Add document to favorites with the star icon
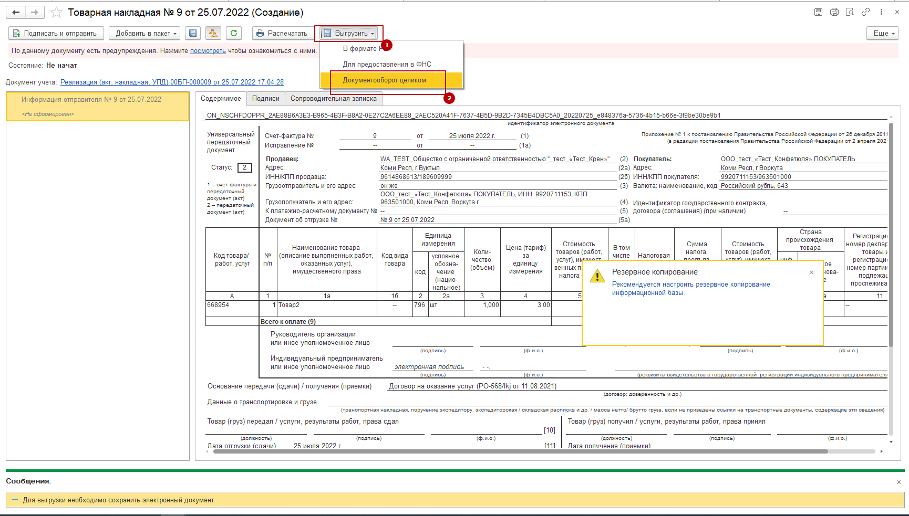 tap(56, 12)
